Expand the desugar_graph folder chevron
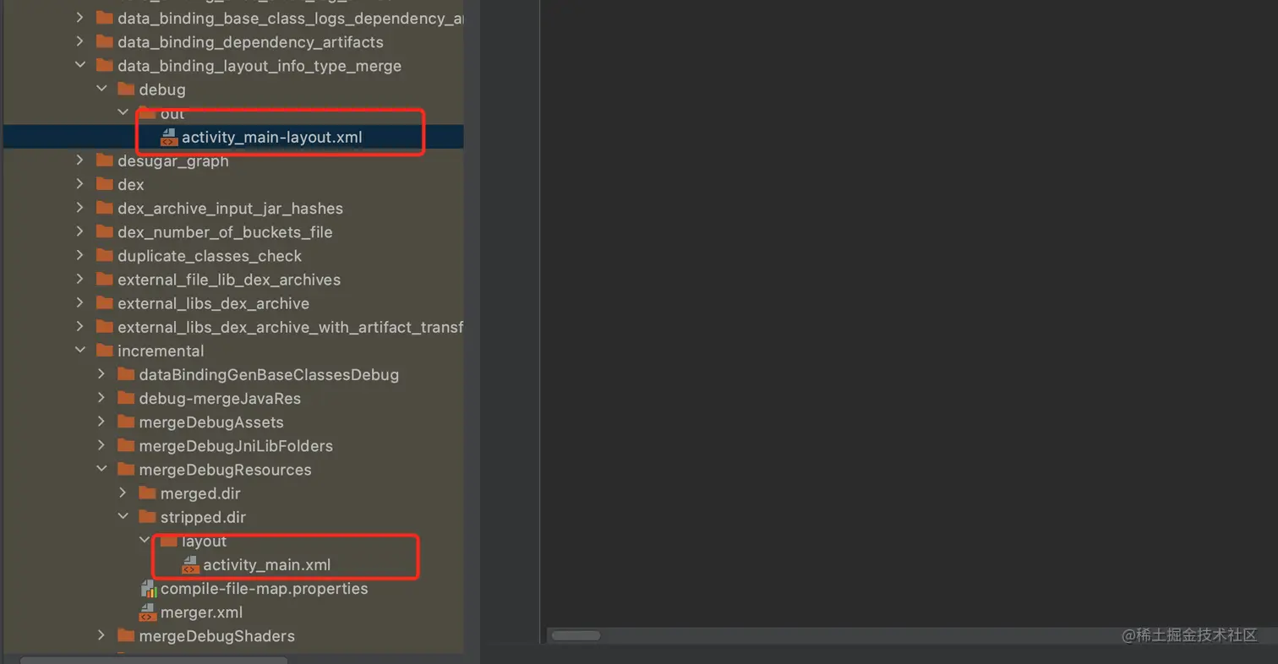 [x=80, y=161]
